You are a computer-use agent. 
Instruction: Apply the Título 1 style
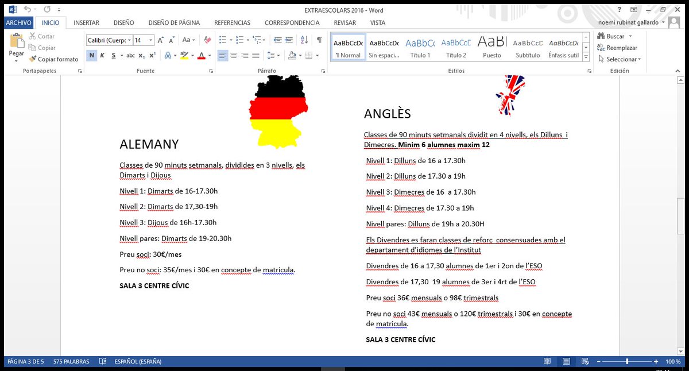[x=420, y=48]
